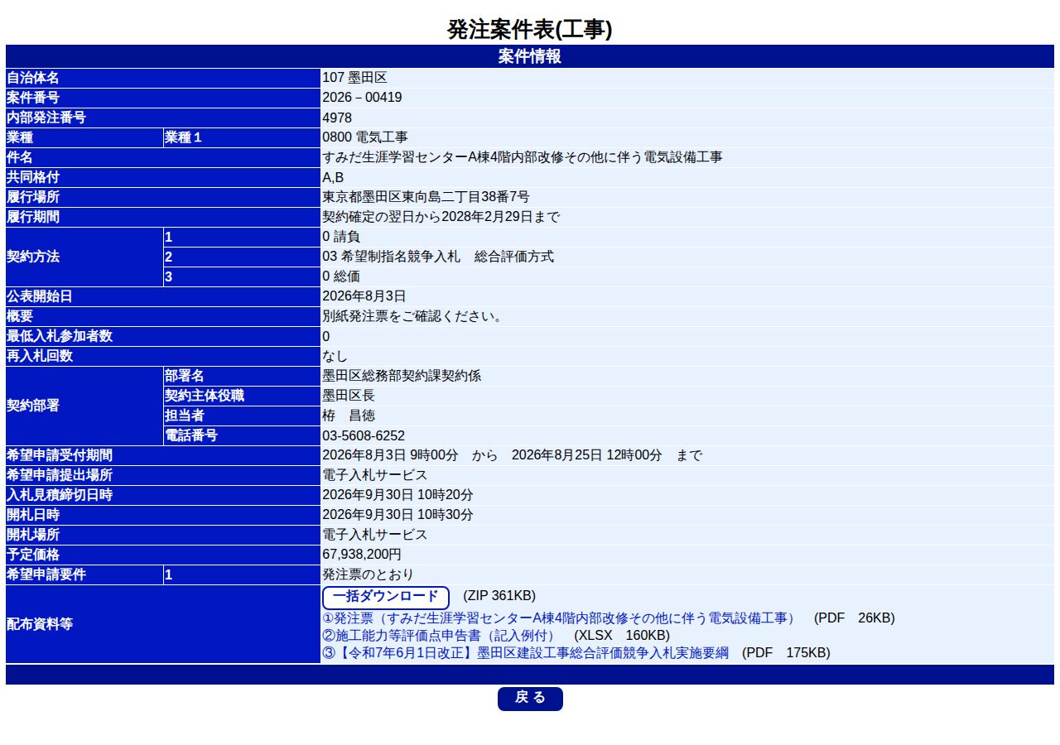
Task: Select the value 0 請負
Action: click(x=341, y=237)
